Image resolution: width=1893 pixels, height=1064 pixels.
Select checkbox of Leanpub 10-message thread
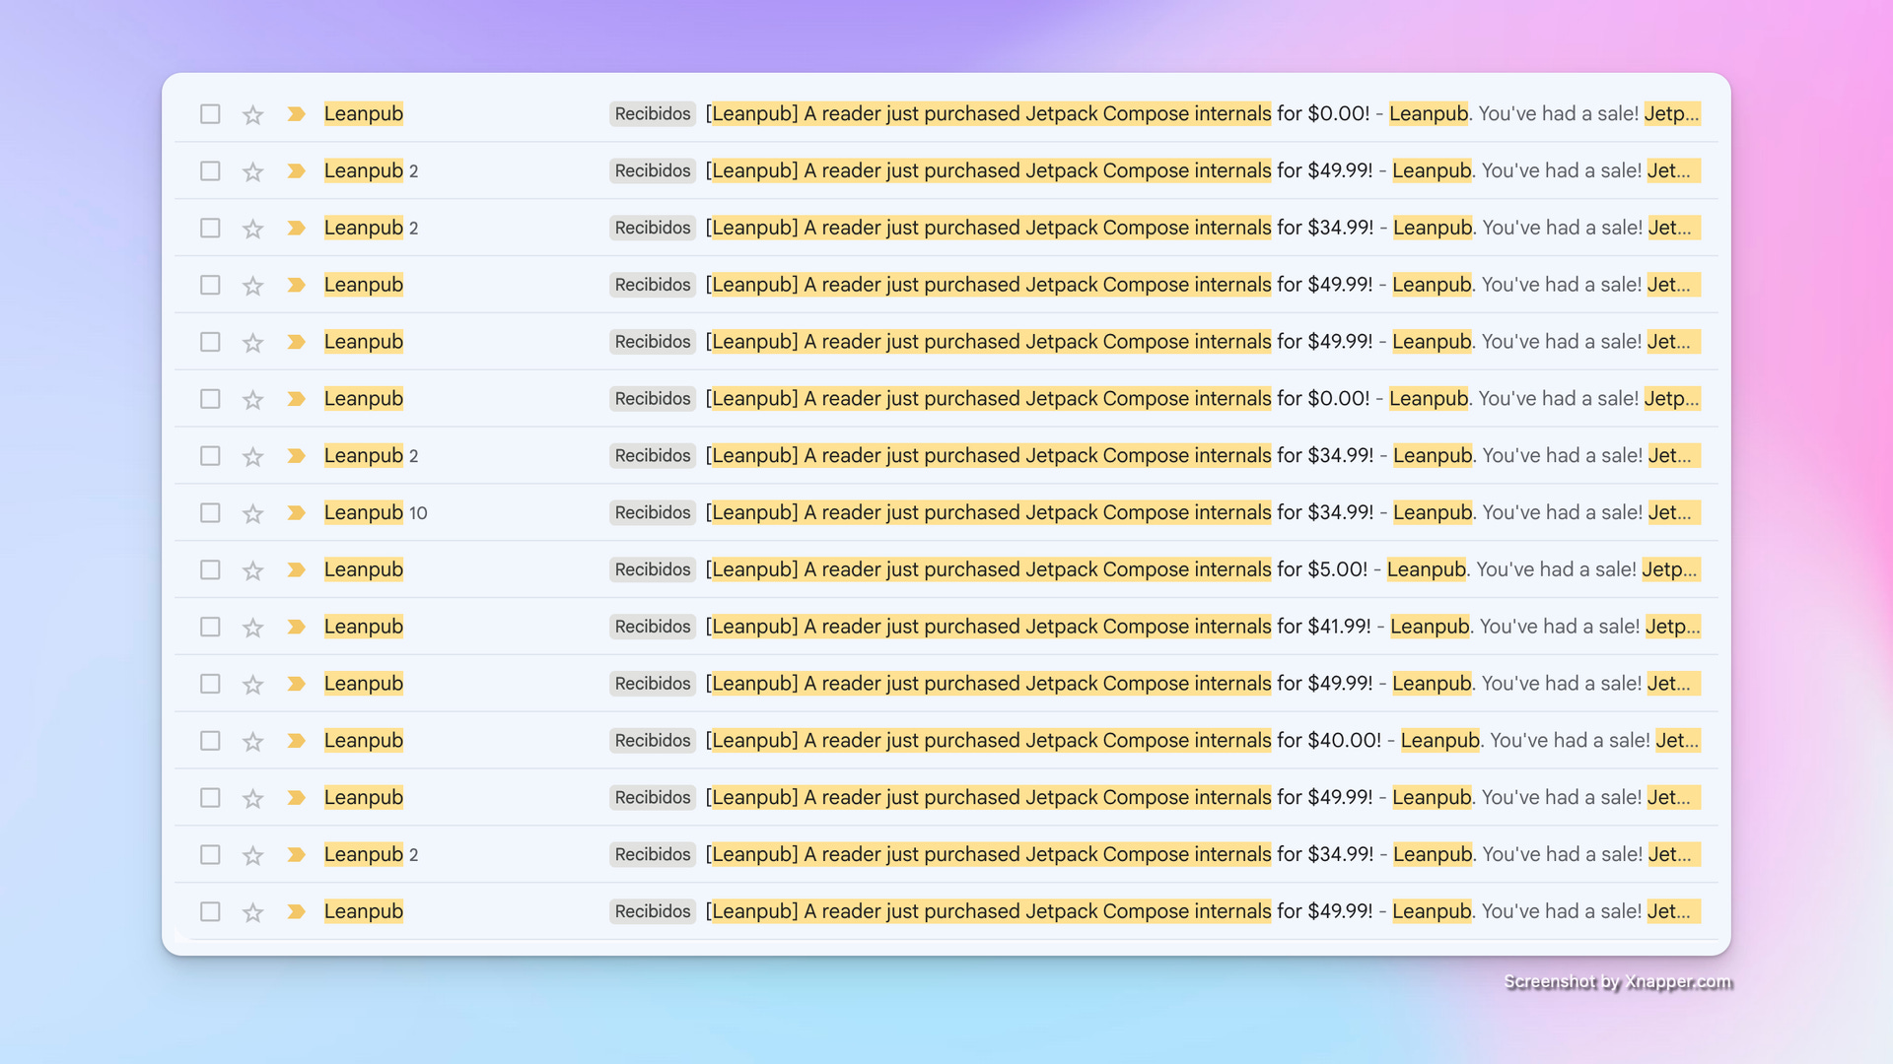210,512
